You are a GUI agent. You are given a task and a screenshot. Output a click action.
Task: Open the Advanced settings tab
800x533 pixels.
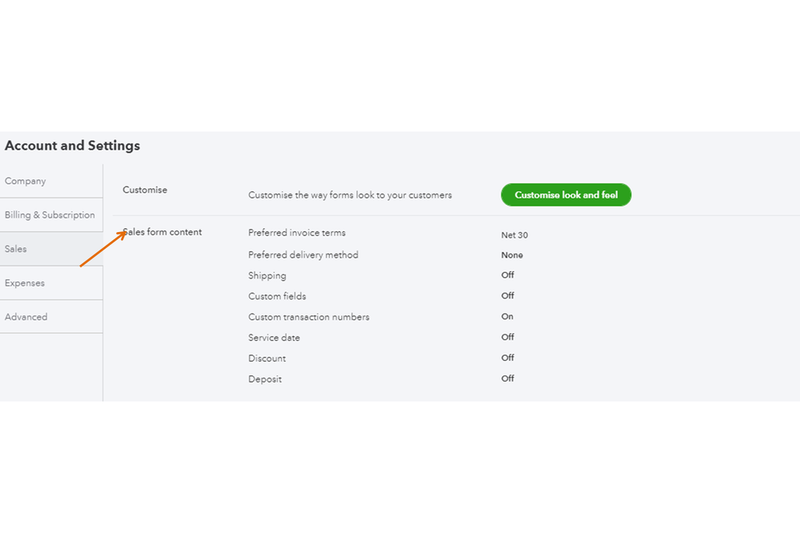coord(26,317)
